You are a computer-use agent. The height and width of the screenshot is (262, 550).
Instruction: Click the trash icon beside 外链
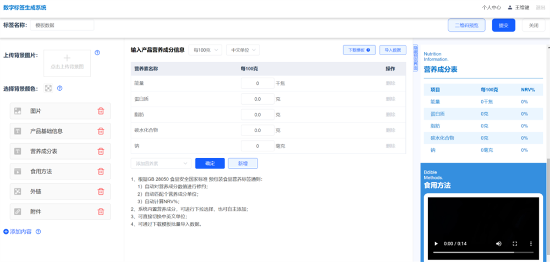click(x=101, y=192)
